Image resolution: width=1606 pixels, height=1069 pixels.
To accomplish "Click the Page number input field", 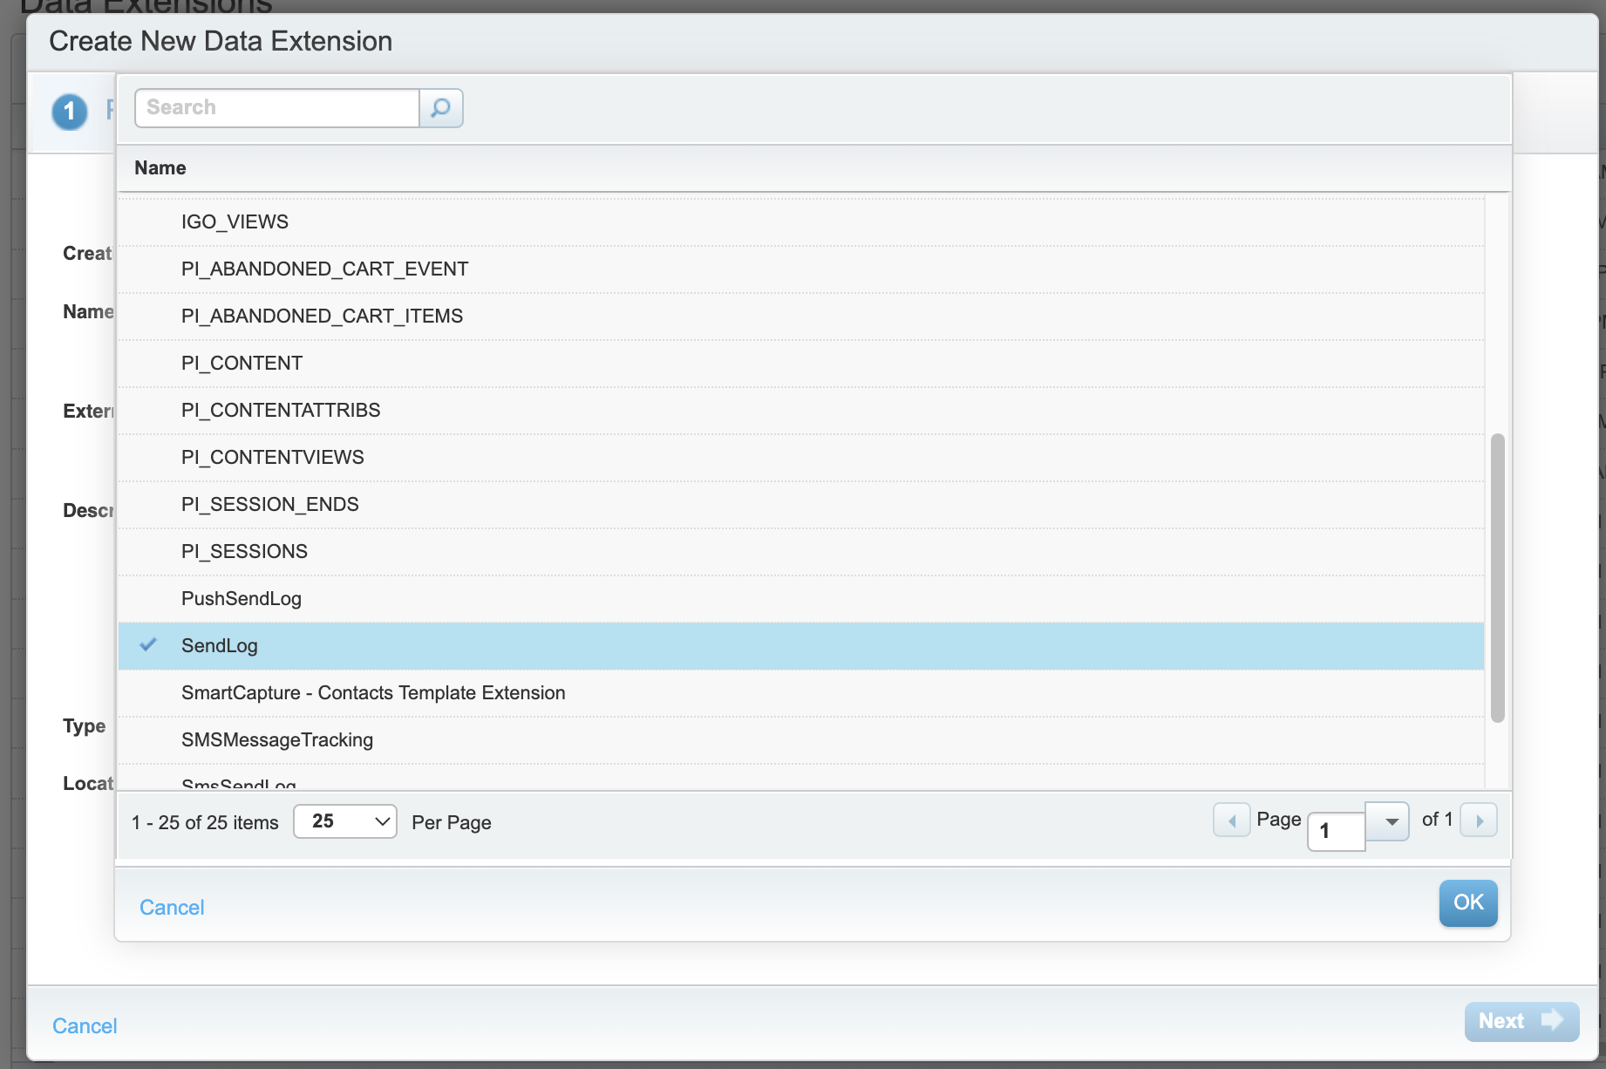I will (x=1336, y=831).
